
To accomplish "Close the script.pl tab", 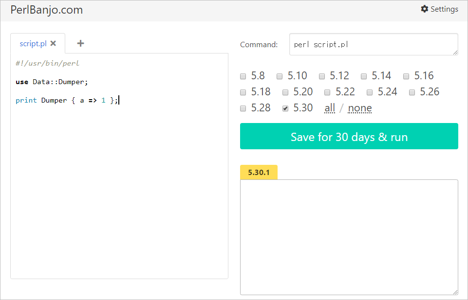I will 54,43.
